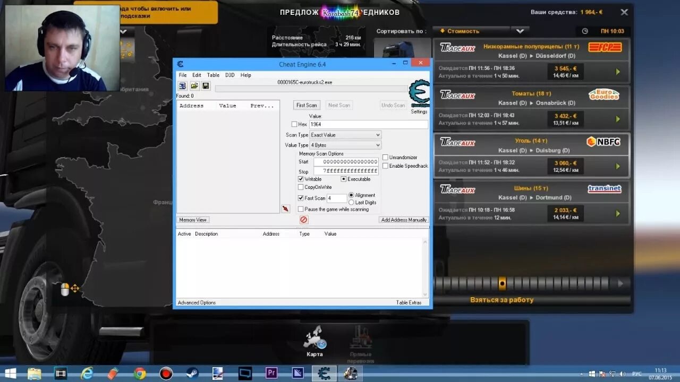The height and width of the screenshot is (382, 680).
Task: Switch to Euro Truck Simulator taskbar icon
Action: pyautogui.click(x=350, y=374)
